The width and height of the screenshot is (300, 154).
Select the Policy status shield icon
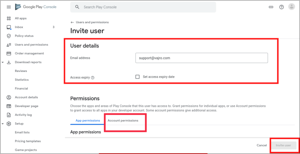[x=9, y=36]
